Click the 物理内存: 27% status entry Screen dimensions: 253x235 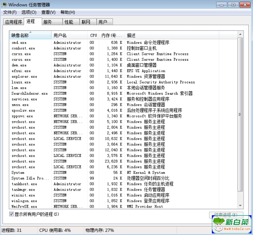pos(100,230)
